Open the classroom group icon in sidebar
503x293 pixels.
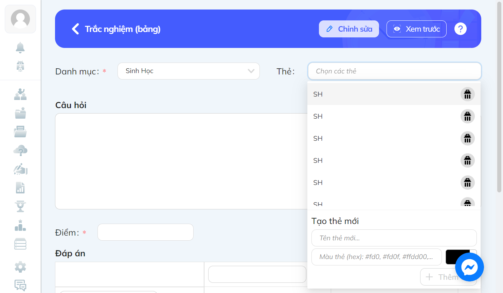pos(20,94)
